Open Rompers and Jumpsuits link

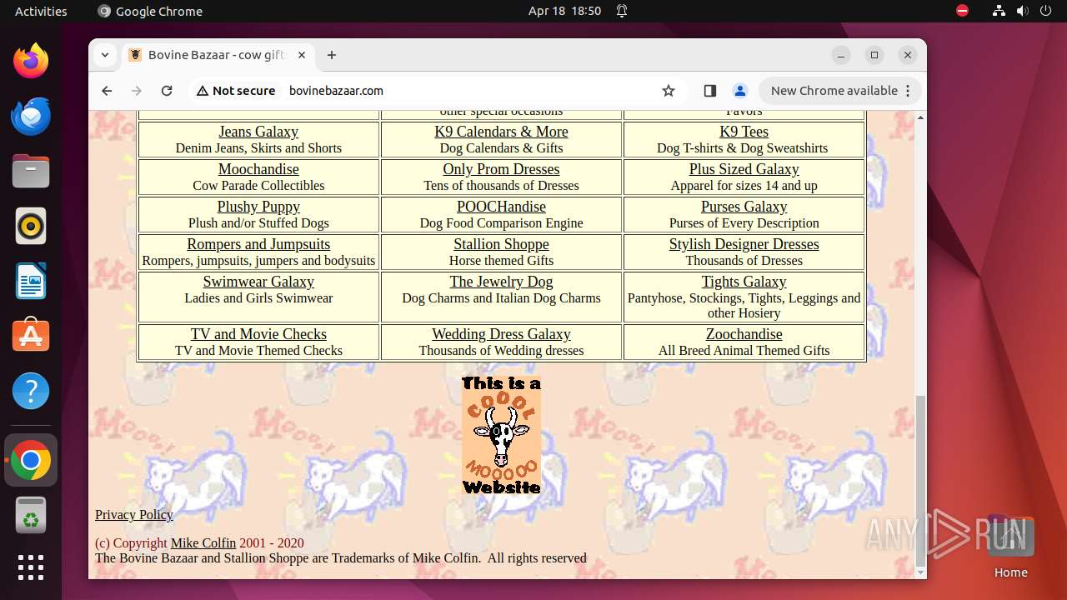(x=258, y=244)
